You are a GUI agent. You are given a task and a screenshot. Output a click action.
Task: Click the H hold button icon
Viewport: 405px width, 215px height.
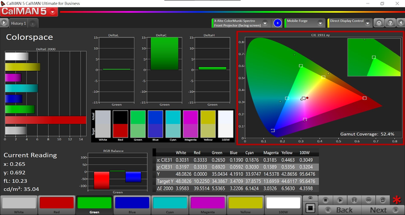pyautogui.click(x=354, y=200)
